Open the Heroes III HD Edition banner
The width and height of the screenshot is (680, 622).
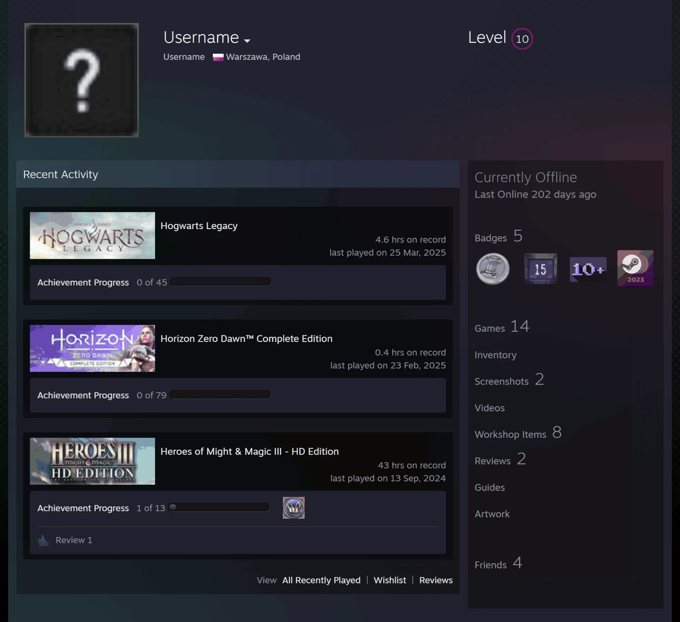[92, 461]
